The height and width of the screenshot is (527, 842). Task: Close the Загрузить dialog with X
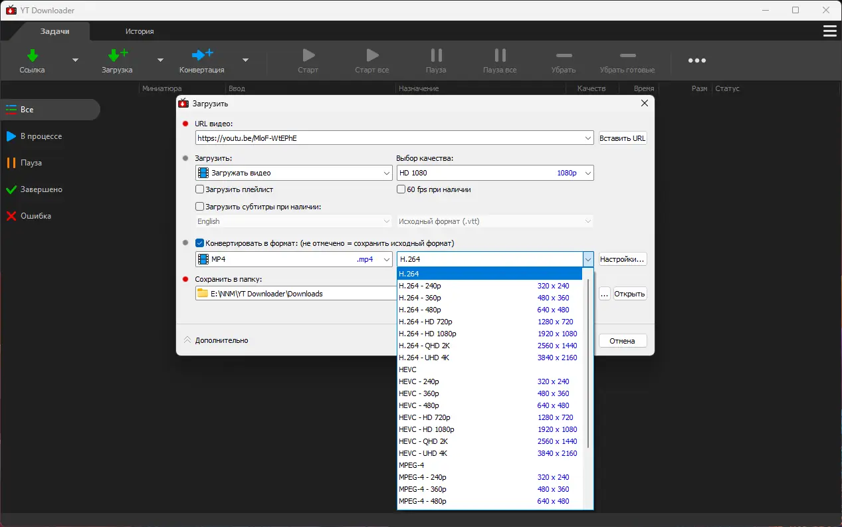coord(644,103)
